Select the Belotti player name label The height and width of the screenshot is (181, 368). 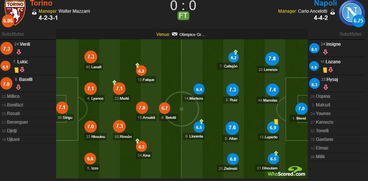coord(168,118)
